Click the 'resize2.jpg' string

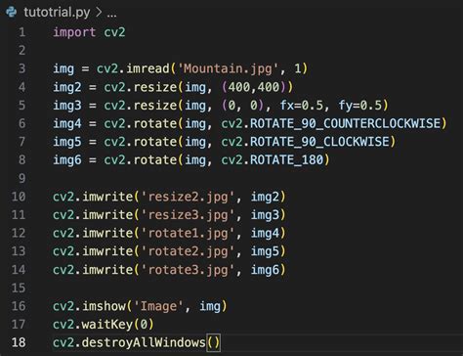pyautogui.click(x=188, y=197)
